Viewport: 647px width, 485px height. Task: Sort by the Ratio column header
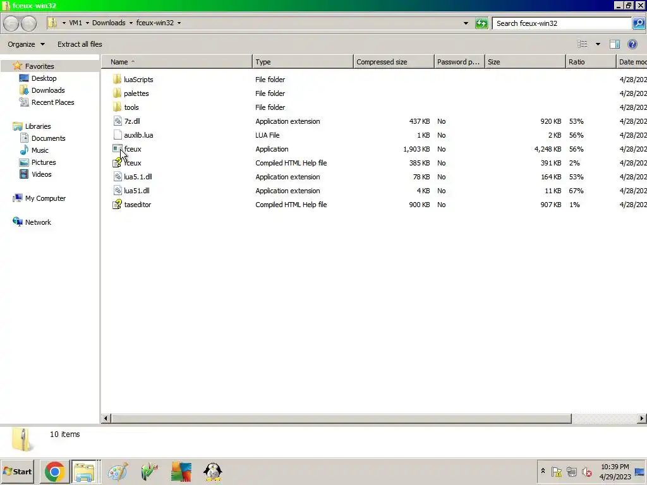[x=591, y=62]
